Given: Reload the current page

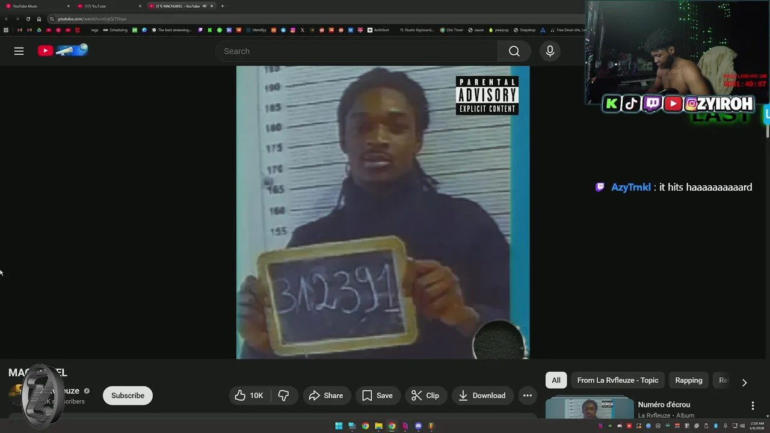Looking at the screenshot, I should (28, 19).
